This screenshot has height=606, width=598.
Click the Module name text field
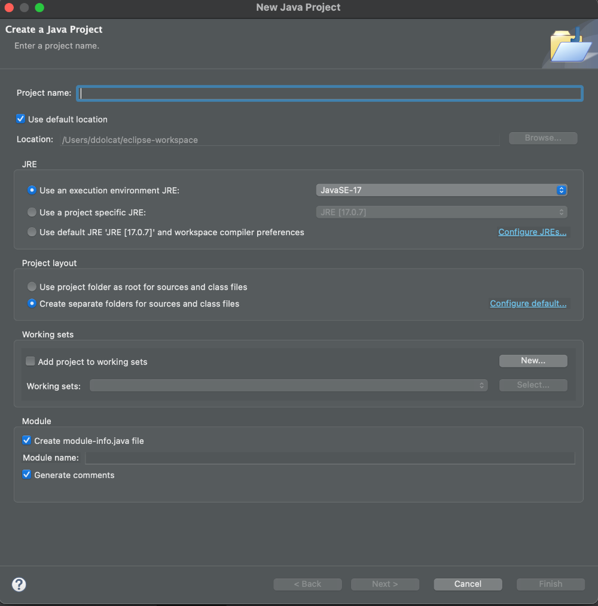329,458
